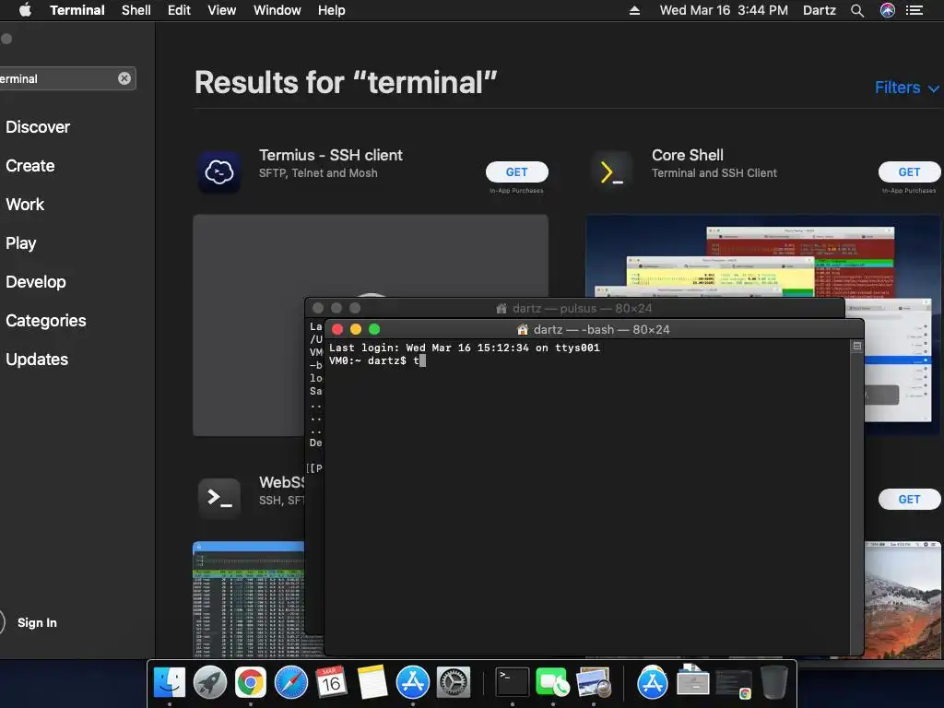Open Notes from the Dock
This screenshot has height=708, width=944.
[x=372, y=682]
